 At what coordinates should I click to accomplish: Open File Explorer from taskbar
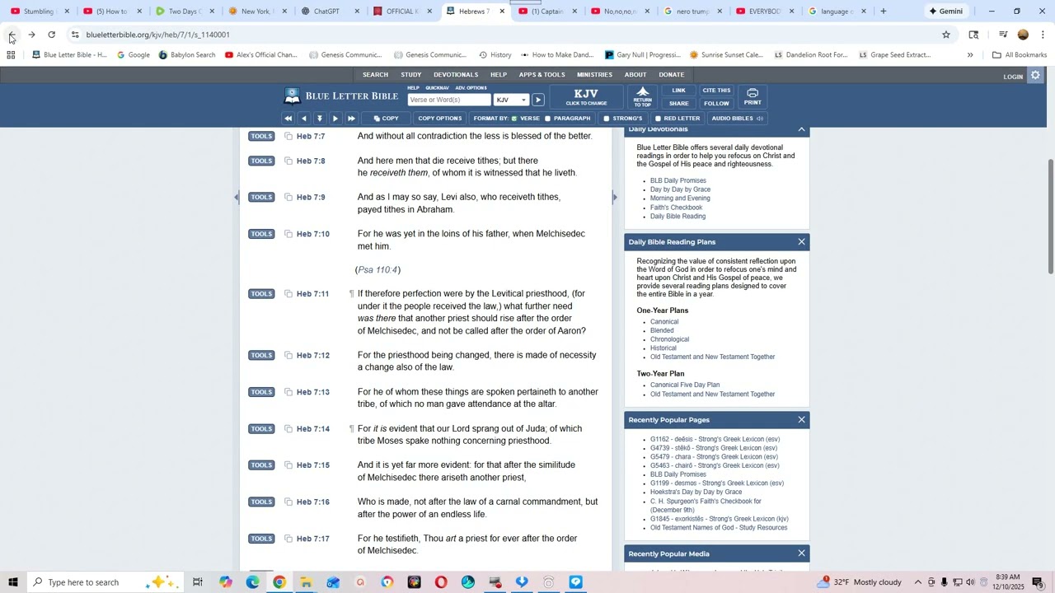[306, 582]
